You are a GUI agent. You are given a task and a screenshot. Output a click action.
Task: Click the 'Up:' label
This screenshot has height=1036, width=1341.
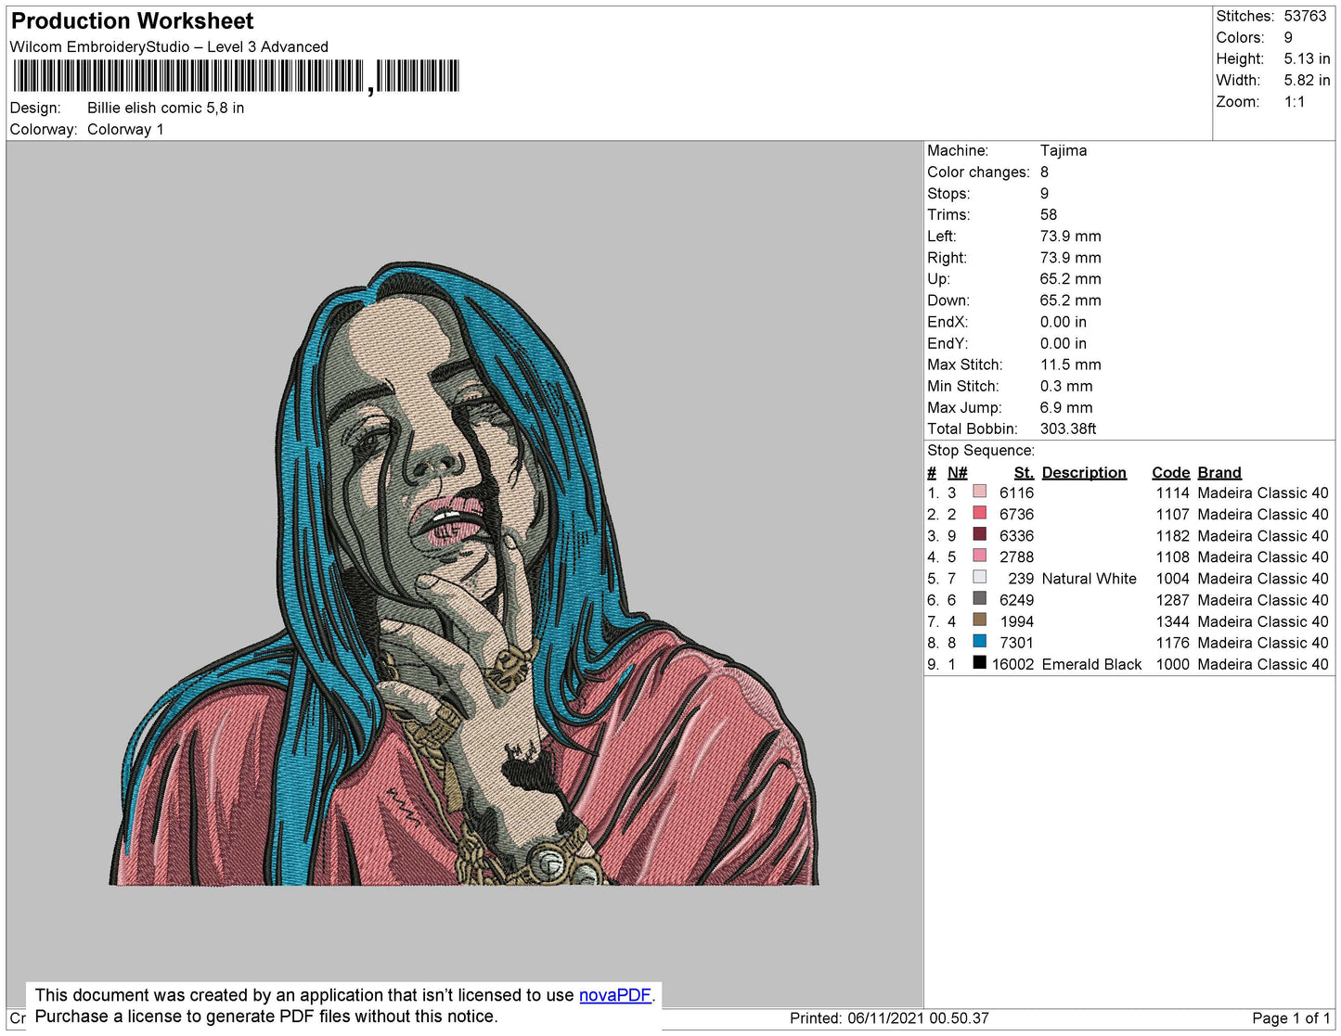pyautogui.click(x=938, y=279)
